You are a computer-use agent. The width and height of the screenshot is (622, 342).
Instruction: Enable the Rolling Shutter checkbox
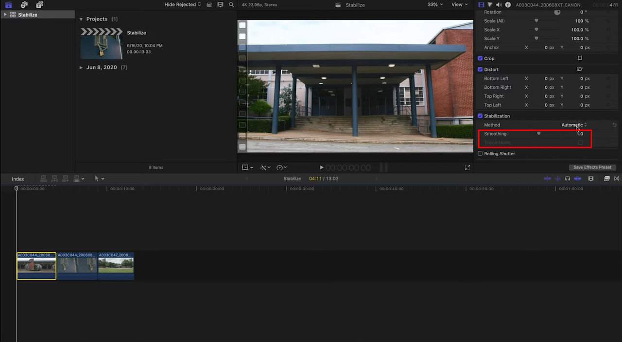(480, 154)
